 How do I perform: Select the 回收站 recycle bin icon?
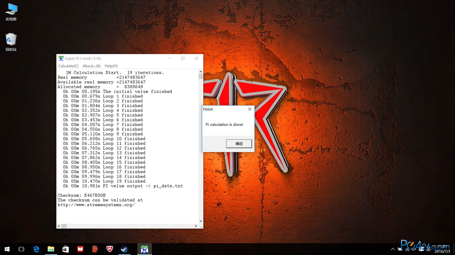(11, 42)
